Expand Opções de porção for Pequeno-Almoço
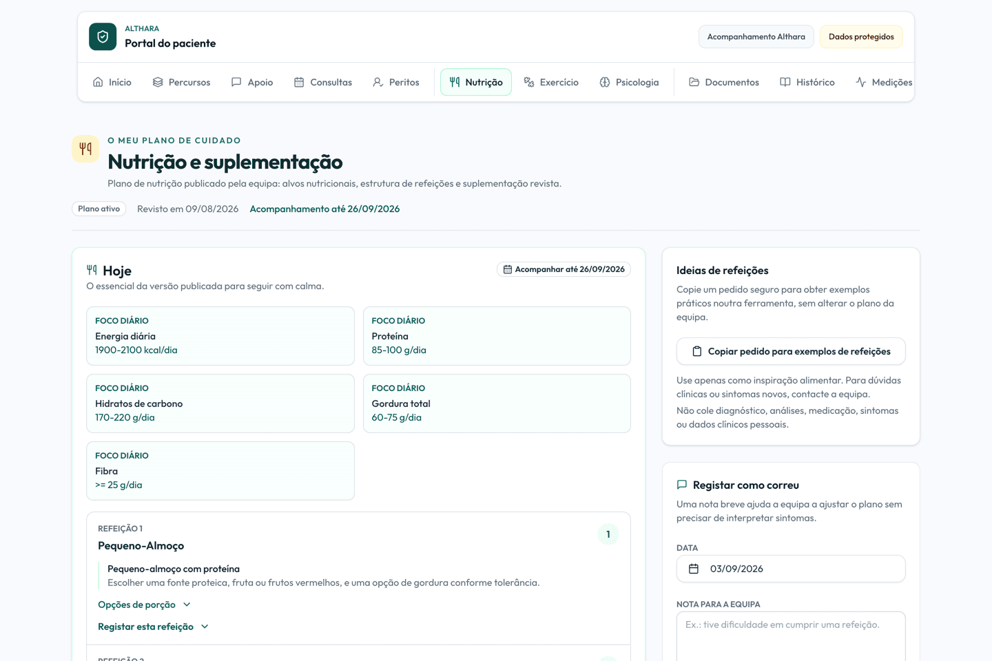 pyautogui.click(x=145, y=605)
